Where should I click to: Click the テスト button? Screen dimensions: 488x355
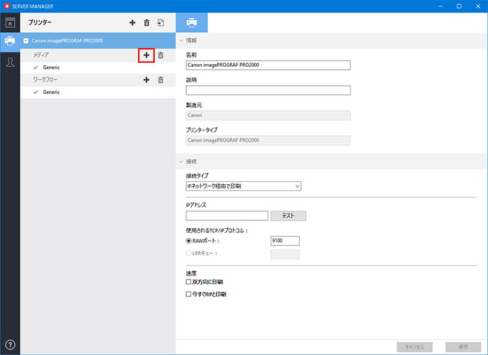tap(288, 216)
